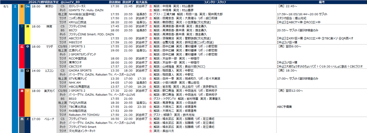Viewport: 367px width, 133px height.
Task: Select the channel 'MBSラジオ'
Action: (x=76, y=42)
